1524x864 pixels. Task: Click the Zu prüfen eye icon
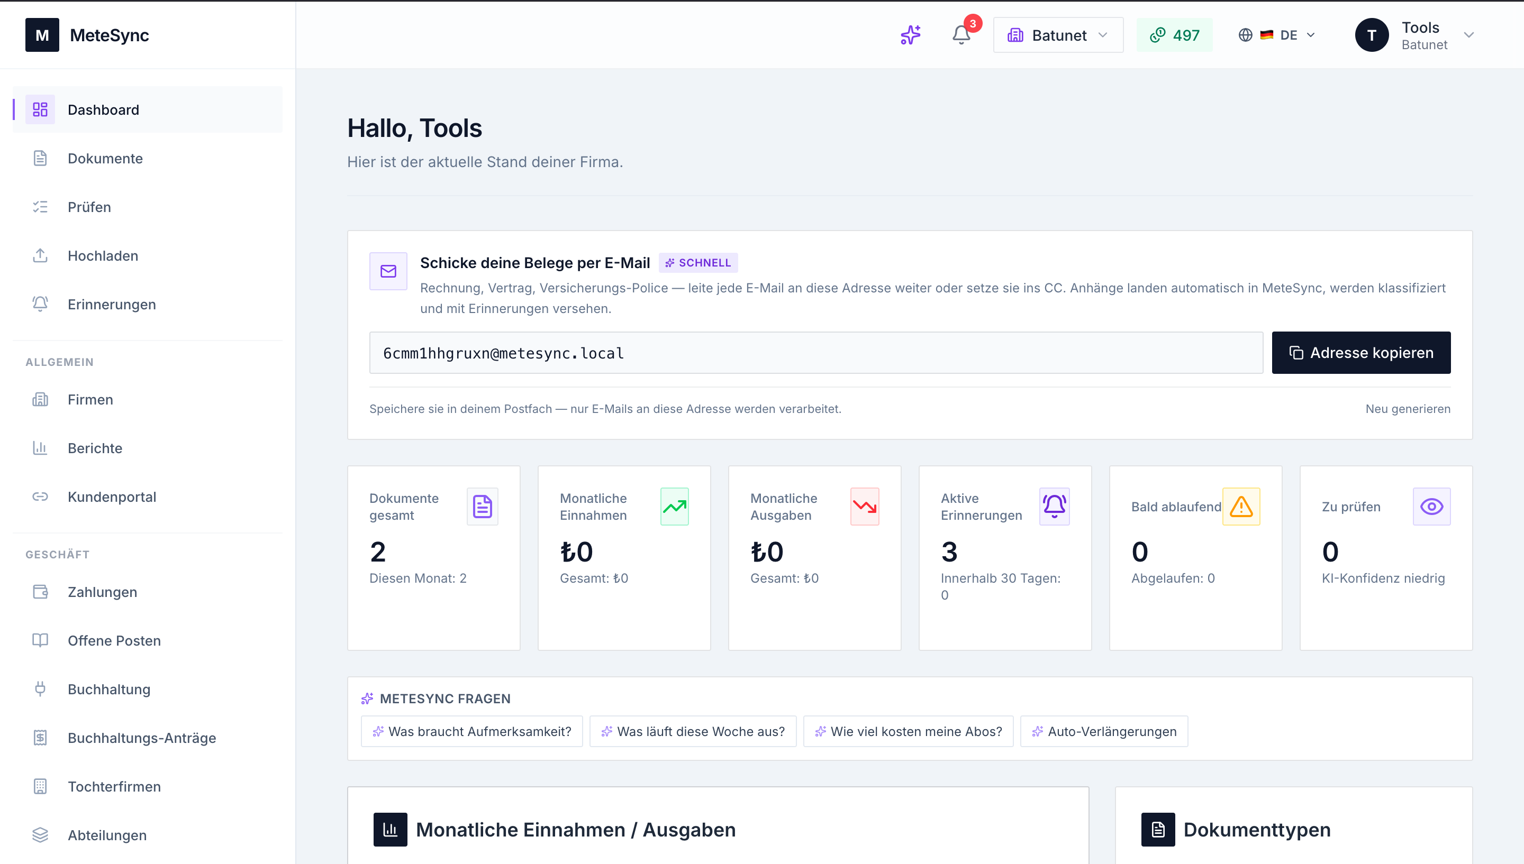[x=1431, y=506]
